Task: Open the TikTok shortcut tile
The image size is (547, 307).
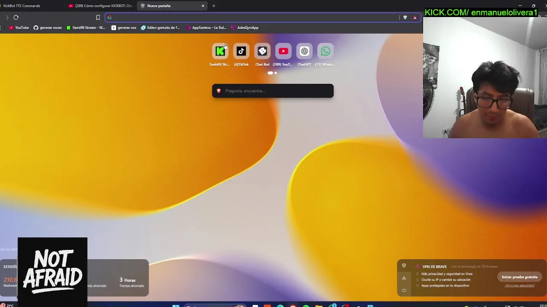Action: pyautogui.click(x=241, y=52)
